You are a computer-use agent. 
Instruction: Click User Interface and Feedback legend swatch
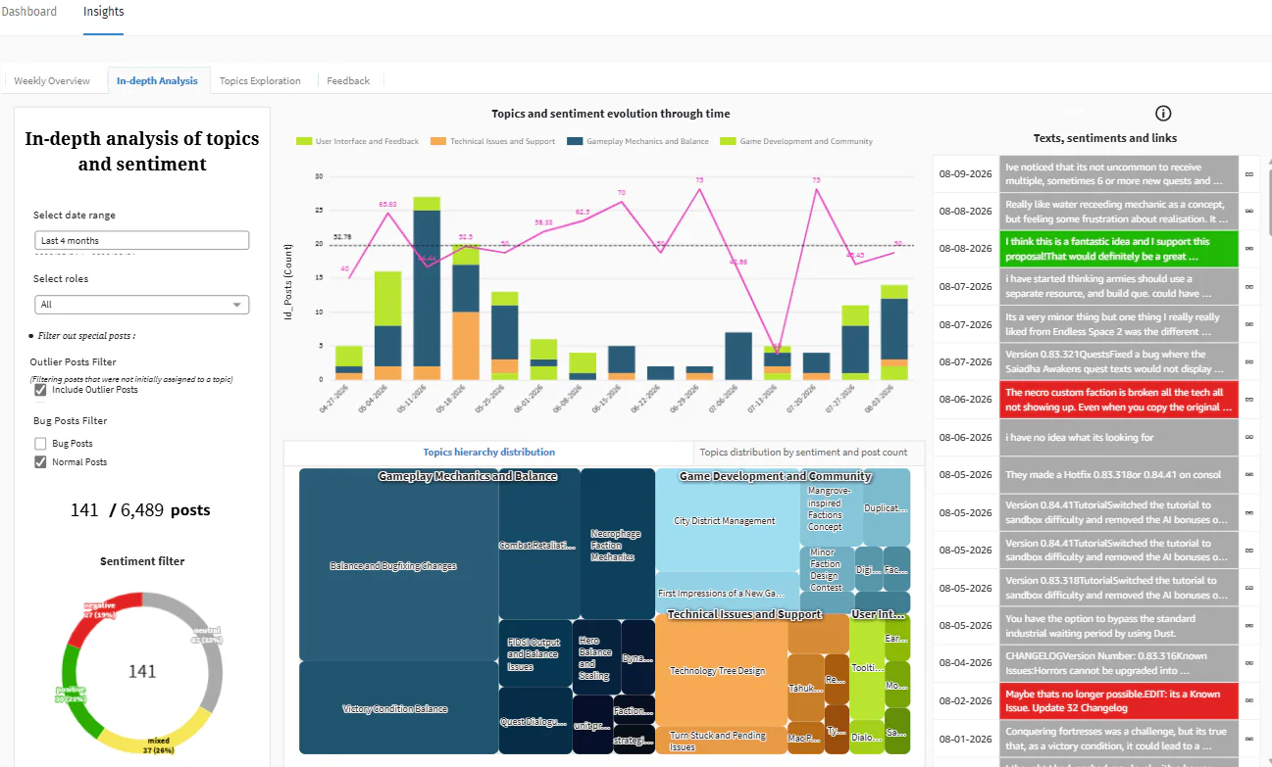point(304,141)
